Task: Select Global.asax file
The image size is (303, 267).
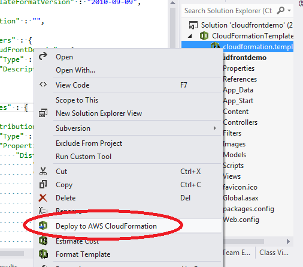Action: click(241, 198)
